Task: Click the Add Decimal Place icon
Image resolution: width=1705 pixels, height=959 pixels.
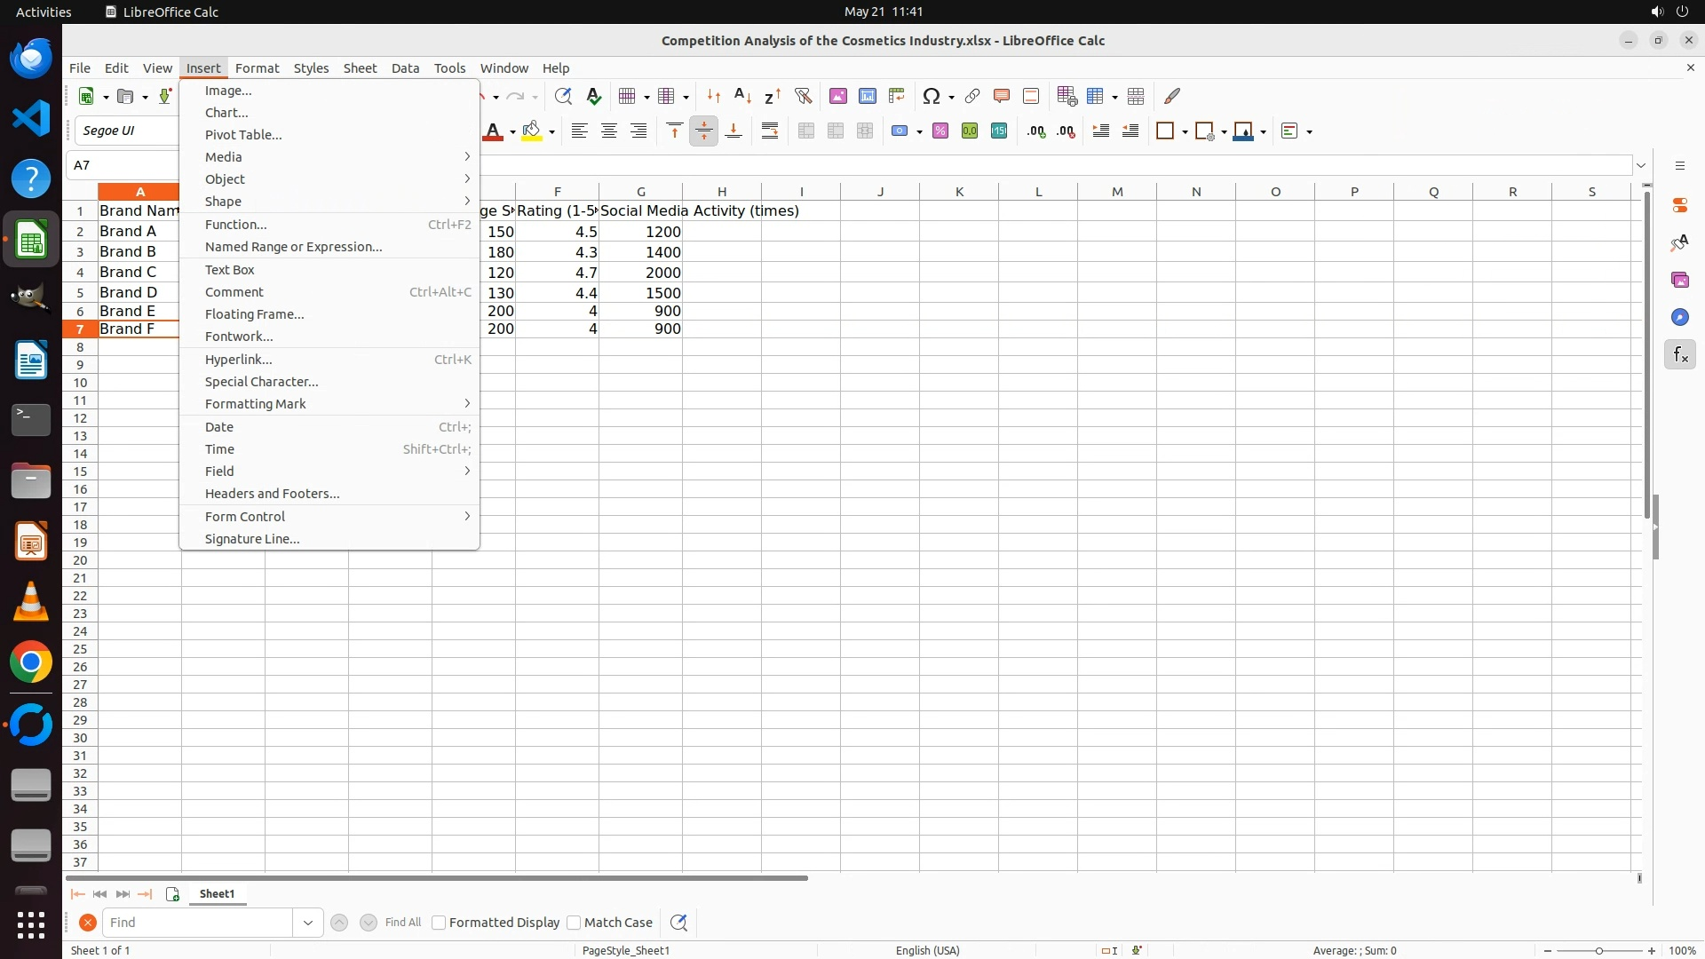Action: tap(1036, 131)
